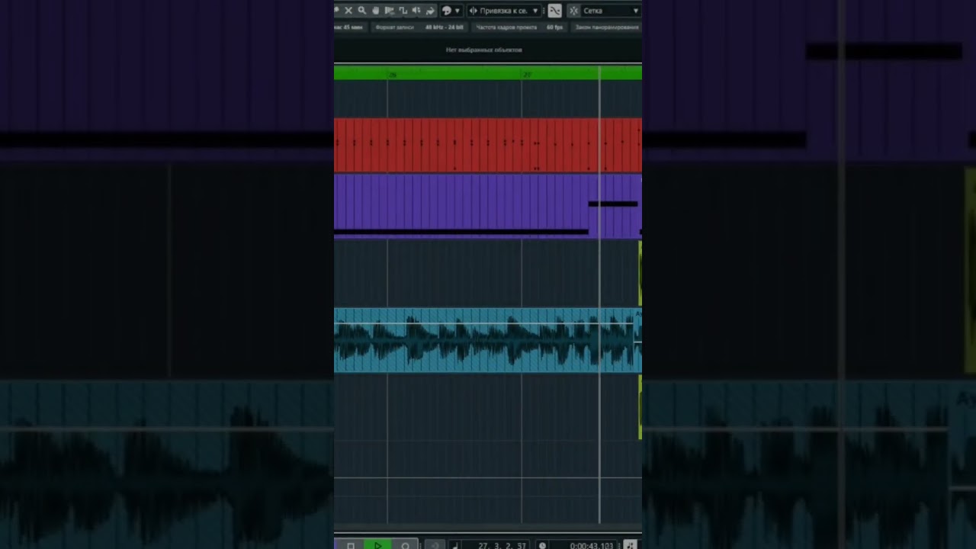976x549 pixels.
Task: Click the green ruler at bar 26
Action: pos(392,74)
